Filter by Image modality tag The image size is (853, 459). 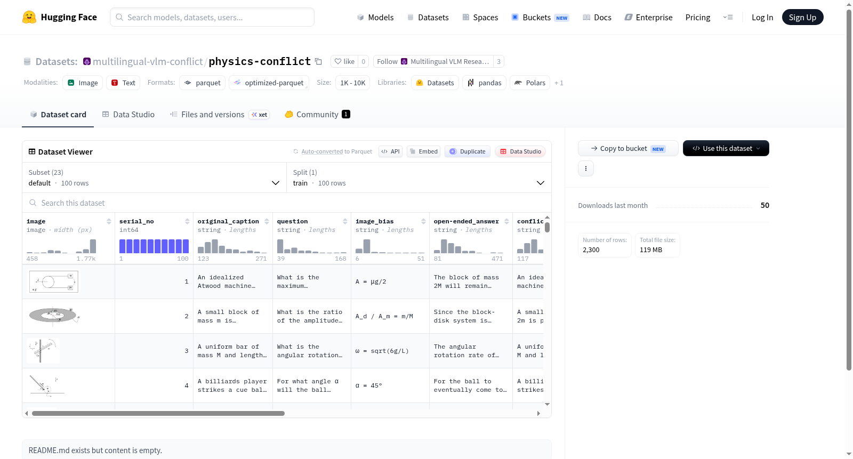pos(83,83)
